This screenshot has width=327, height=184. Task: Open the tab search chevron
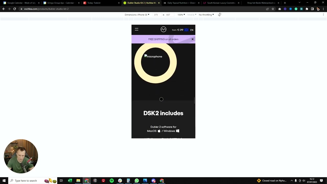tap(299, 3)
